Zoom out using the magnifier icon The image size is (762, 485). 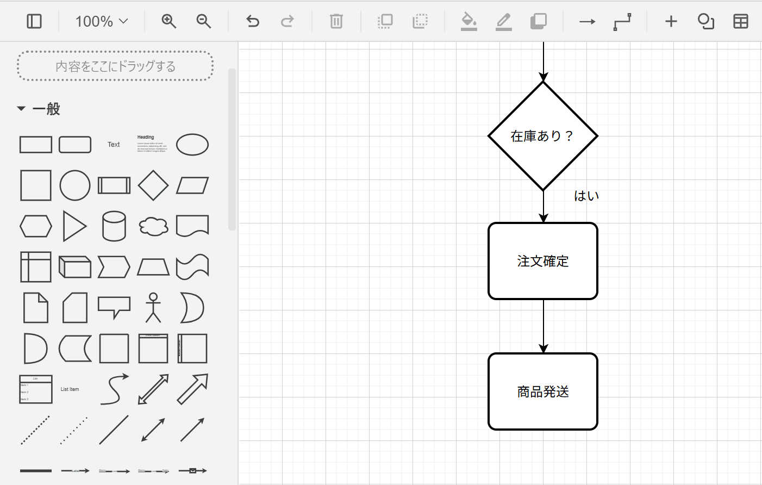(x=203, y=22)
